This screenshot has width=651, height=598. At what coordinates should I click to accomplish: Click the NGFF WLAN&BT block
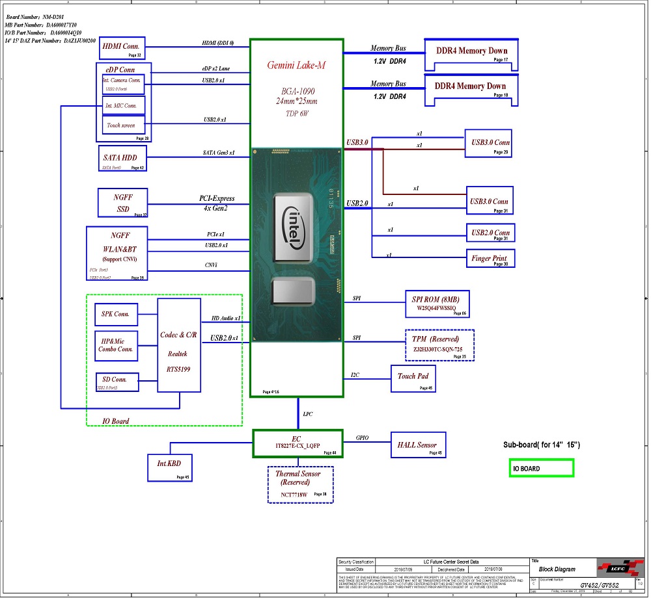click(x=117, y=253)
